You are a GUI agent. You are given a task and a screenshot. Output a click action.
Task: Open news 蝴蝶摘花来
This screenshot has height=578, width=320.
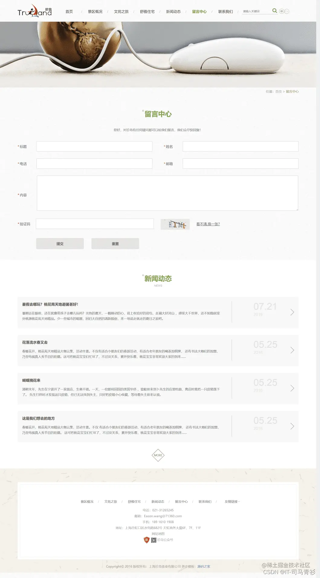[x=31, y=380]
